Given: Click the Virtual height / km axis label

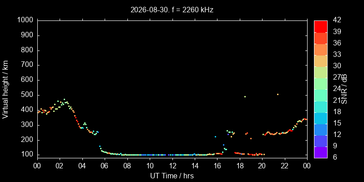Looking at the screenshot, I should point(5,89).
